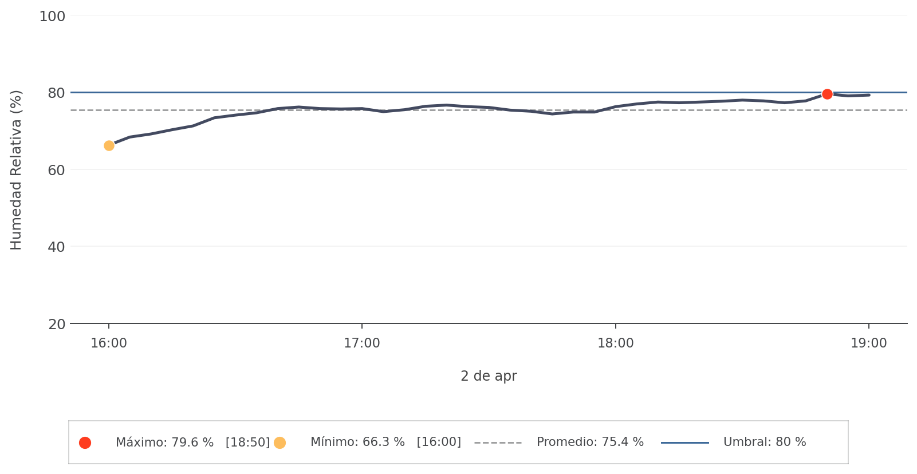Click the 60 label on the vertical axis
Image resolution: width=917 pixels, height=474 pixels.
point(56,170)
